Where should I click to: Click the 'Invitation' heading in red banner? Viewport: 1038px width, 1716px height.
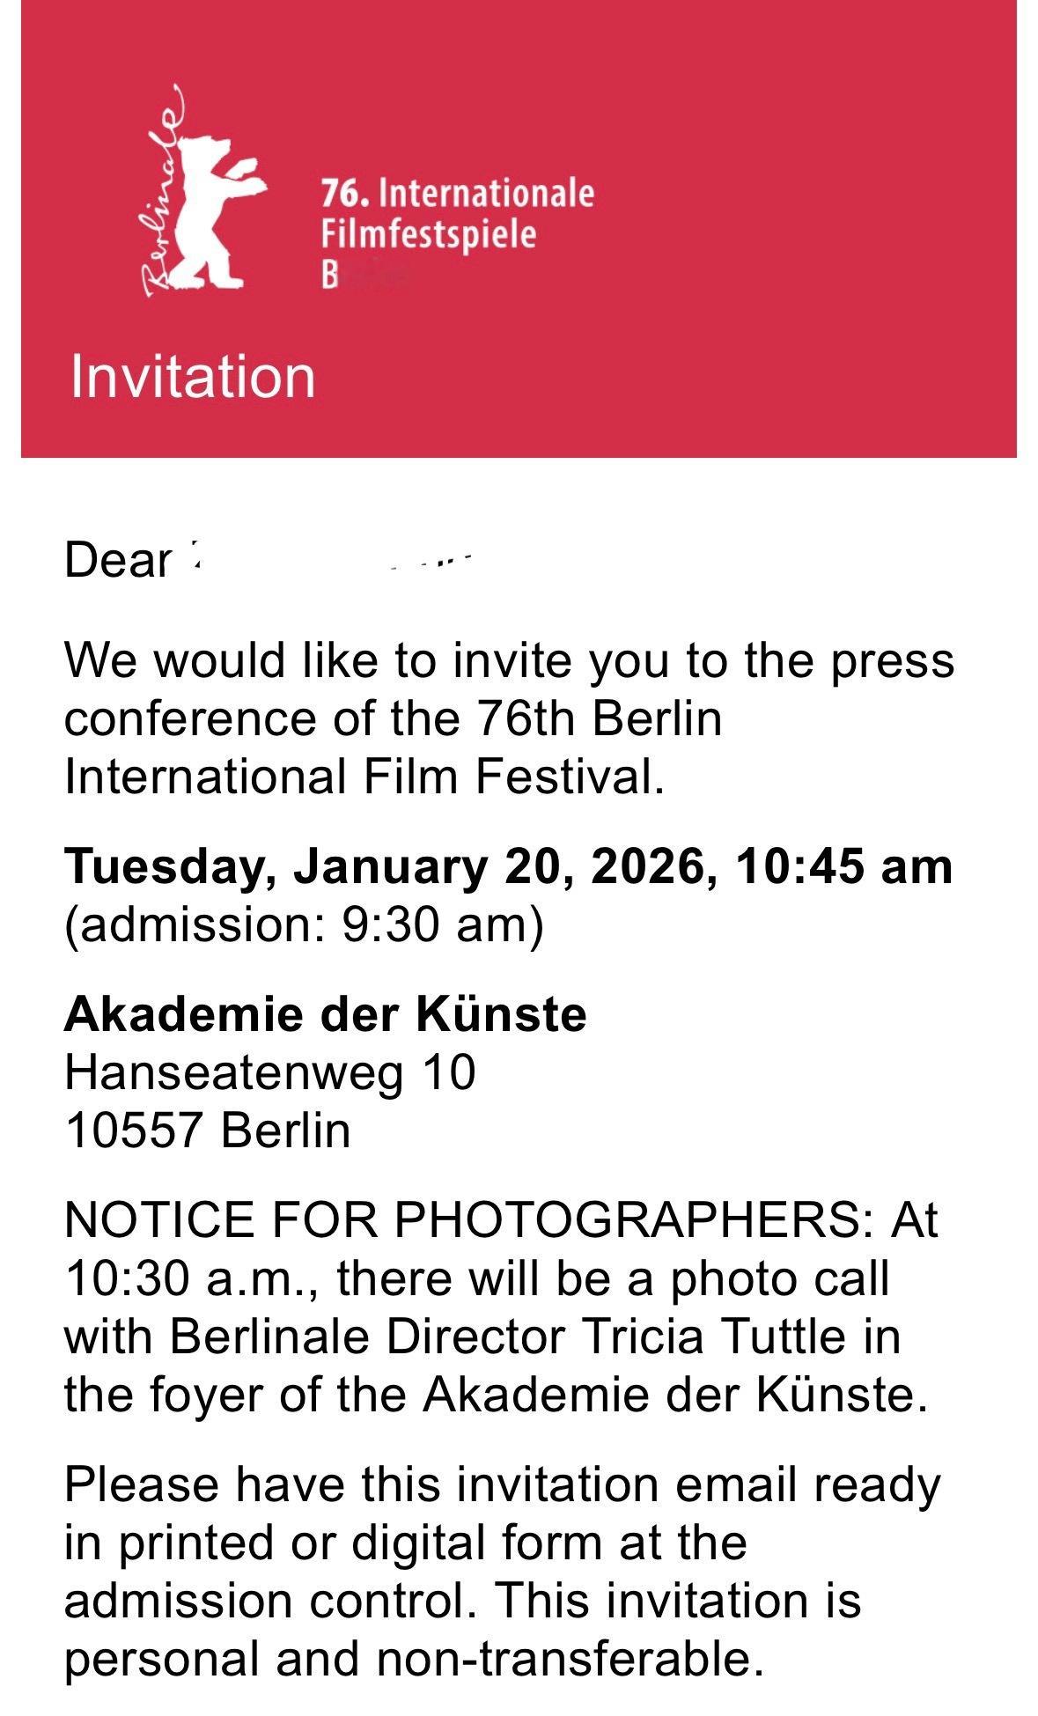193,377
